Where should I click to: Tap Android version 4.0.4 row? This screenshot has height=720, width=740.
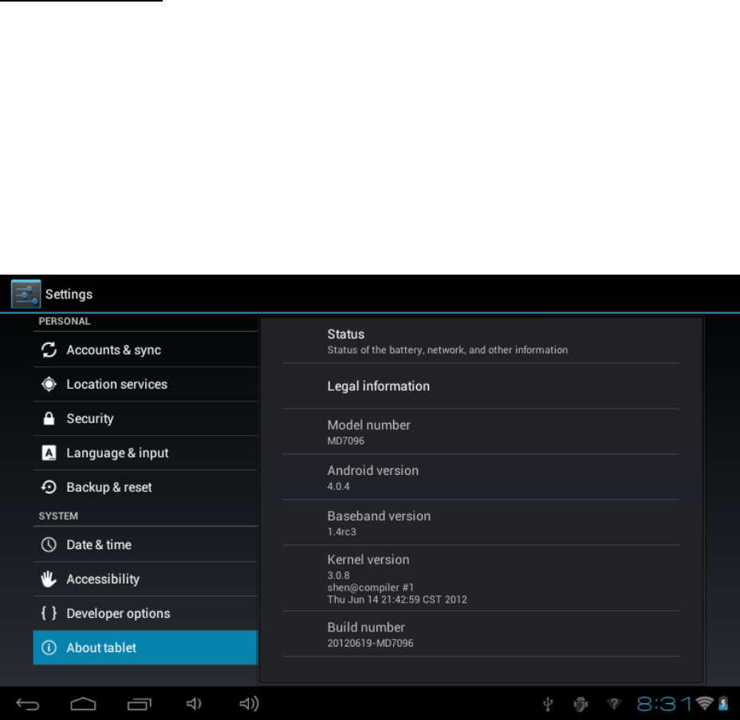(x=480, y=477)
